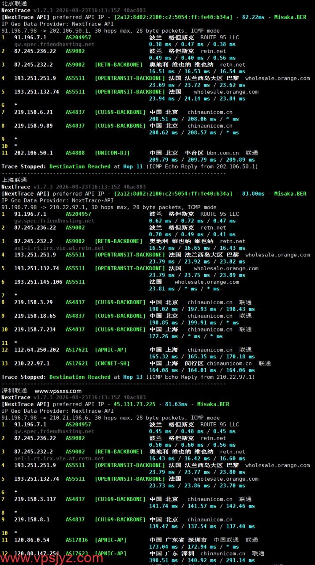Viewport: 315px width, 565px height.
Task: Select latency value '139.47 ms'
Action: (164, 527)
